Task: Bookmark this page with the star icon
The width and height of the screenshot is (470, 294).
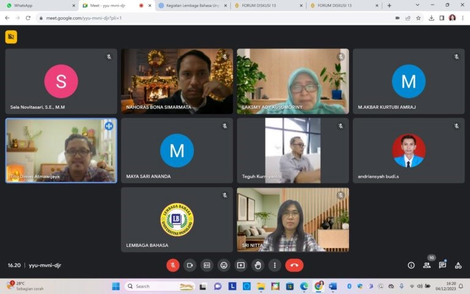Action: pyautogui.click(x=419, y=18)
